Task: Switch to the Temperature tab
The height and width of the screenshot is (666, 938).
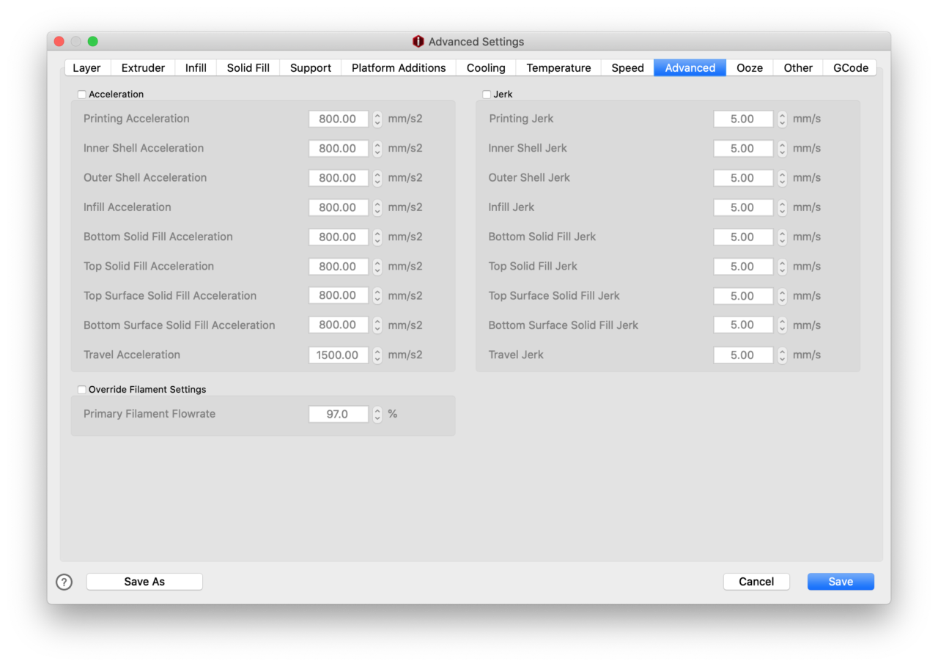Action: (558, 68)
